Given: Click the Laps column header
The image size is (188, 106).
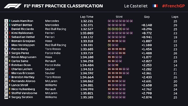Looking at the screenshot, I should click(175, 17).
